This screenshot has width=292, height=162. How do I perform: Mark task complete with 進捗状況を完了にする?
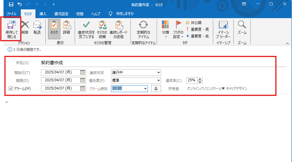pyautogui.click(x=86, y=29)
